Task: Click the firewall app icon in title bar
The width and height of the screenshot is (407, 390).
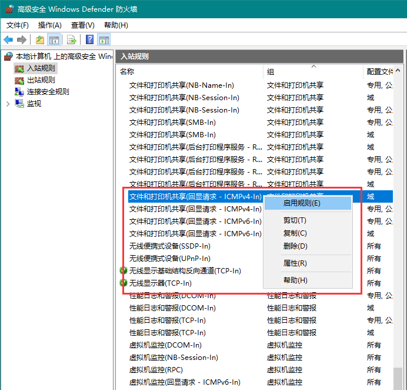Action: [x=9, y=9]
